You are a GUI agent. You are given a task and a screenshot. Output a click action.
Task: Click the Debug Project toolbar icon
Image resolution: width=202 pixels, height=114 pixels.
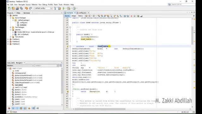click(x=69, y=8)
